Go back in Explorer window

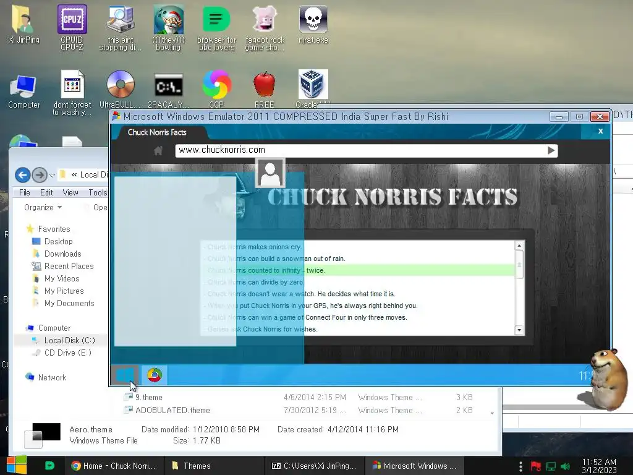tap(23, 175)
